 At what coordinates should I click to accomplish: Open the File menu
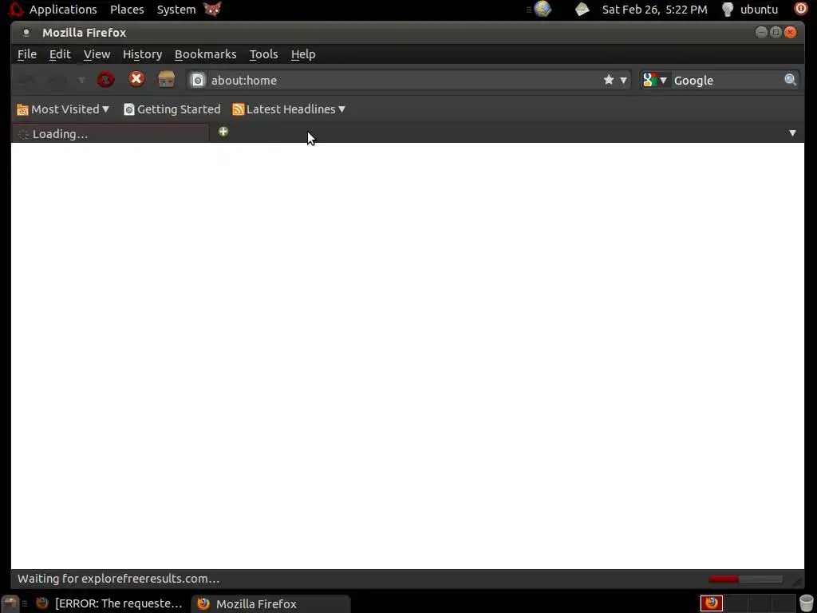click(27, 54)
